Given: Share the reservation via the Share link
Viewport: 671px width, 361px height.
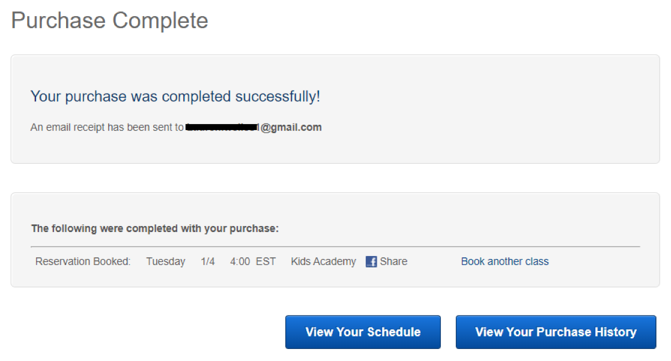Looking at the screenshot, I should coord(393,261).
